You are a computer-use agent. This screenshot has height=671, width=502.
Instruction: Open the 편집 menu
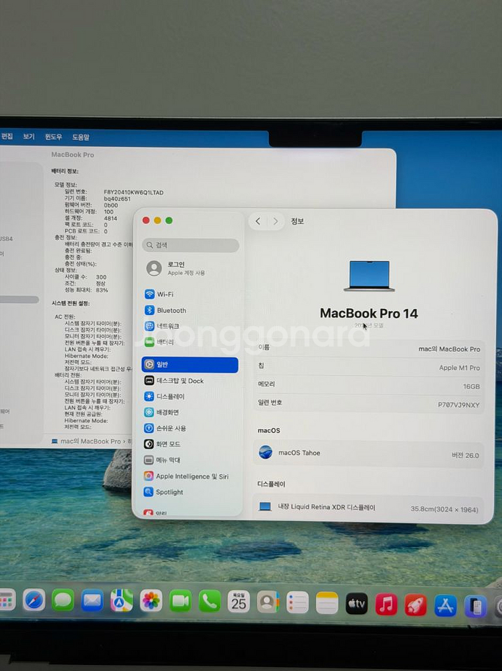click(x=7, y=136)
